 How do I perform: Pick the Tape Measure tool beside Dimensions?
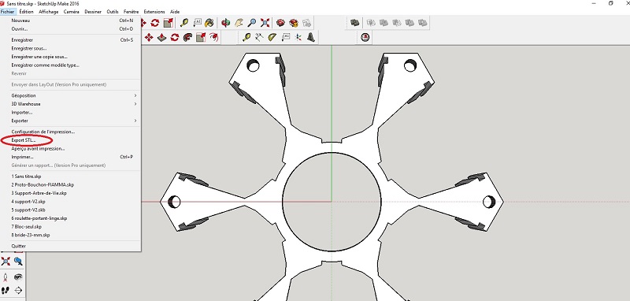[x=246, y=37]
